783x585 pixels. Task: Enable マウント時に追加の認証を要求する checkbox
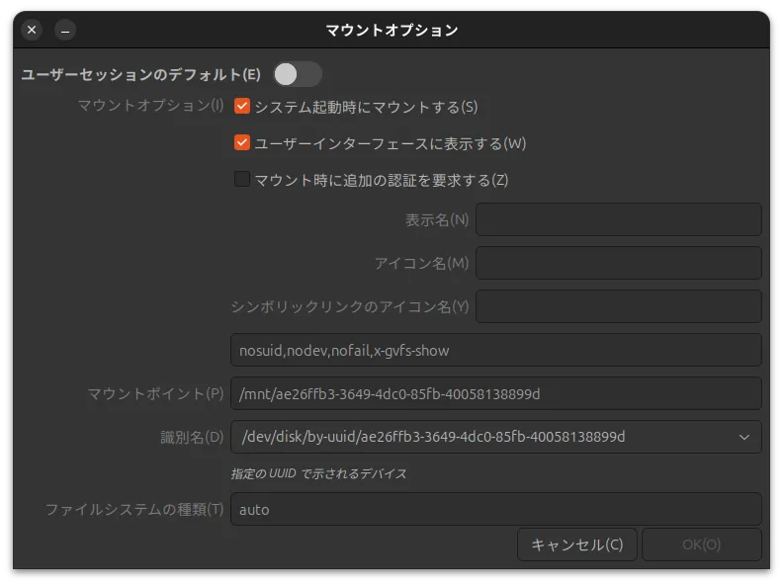coord(242,179)
